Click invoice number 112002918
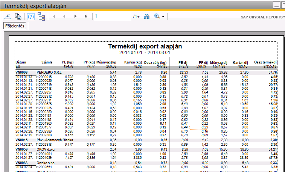 (44, 145)
